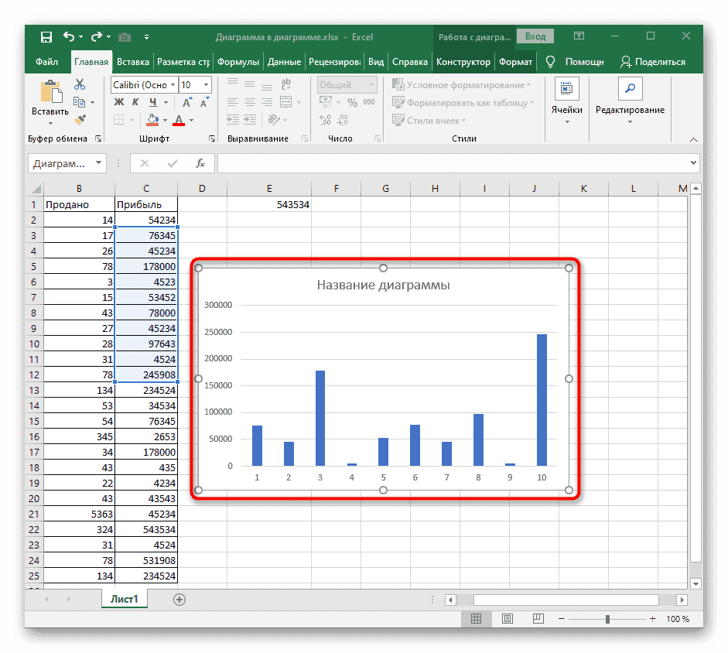Viewport: 728px width, 653px height.
Task: Open the Вставка ribbon tab
Action: tap(133, 62)
